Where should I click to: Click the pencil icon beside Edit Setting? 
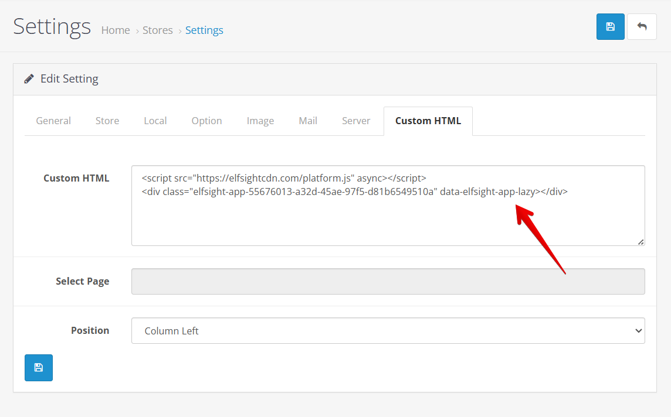(x=29, y=79)
